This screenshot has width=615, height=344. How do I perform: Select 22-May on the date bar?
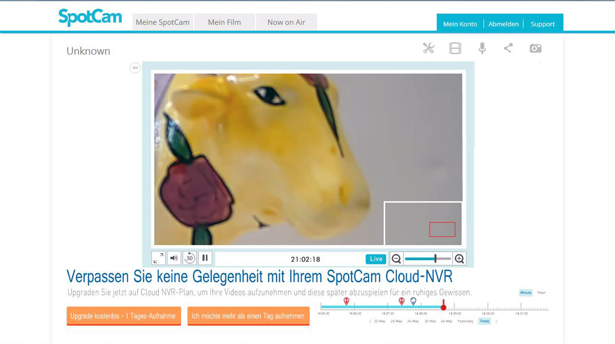(x=379, y=321)
